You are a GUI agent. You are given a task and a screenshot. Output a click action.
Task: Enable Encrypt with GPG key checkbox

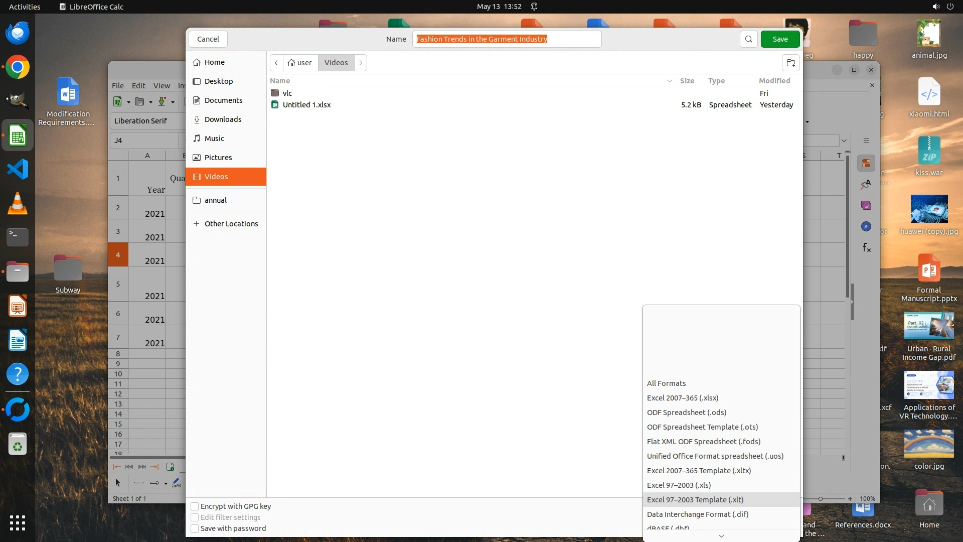[x=195, y=506]
